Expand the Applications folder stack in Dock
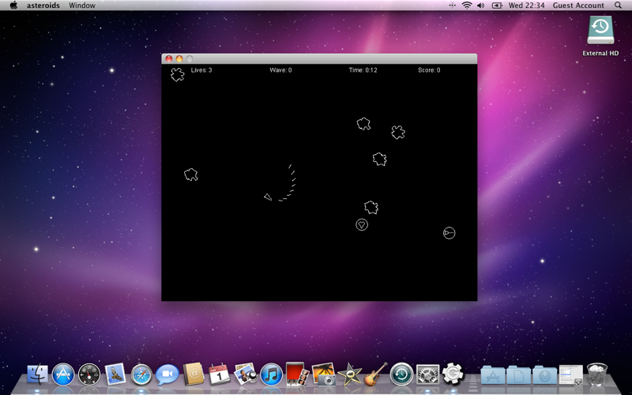632x395 pixels. (492, 375)
